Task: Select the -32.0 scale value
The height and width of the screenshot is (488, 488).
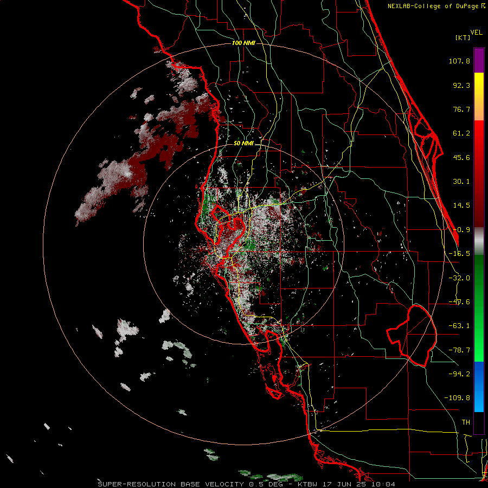Action: point(459,278)
